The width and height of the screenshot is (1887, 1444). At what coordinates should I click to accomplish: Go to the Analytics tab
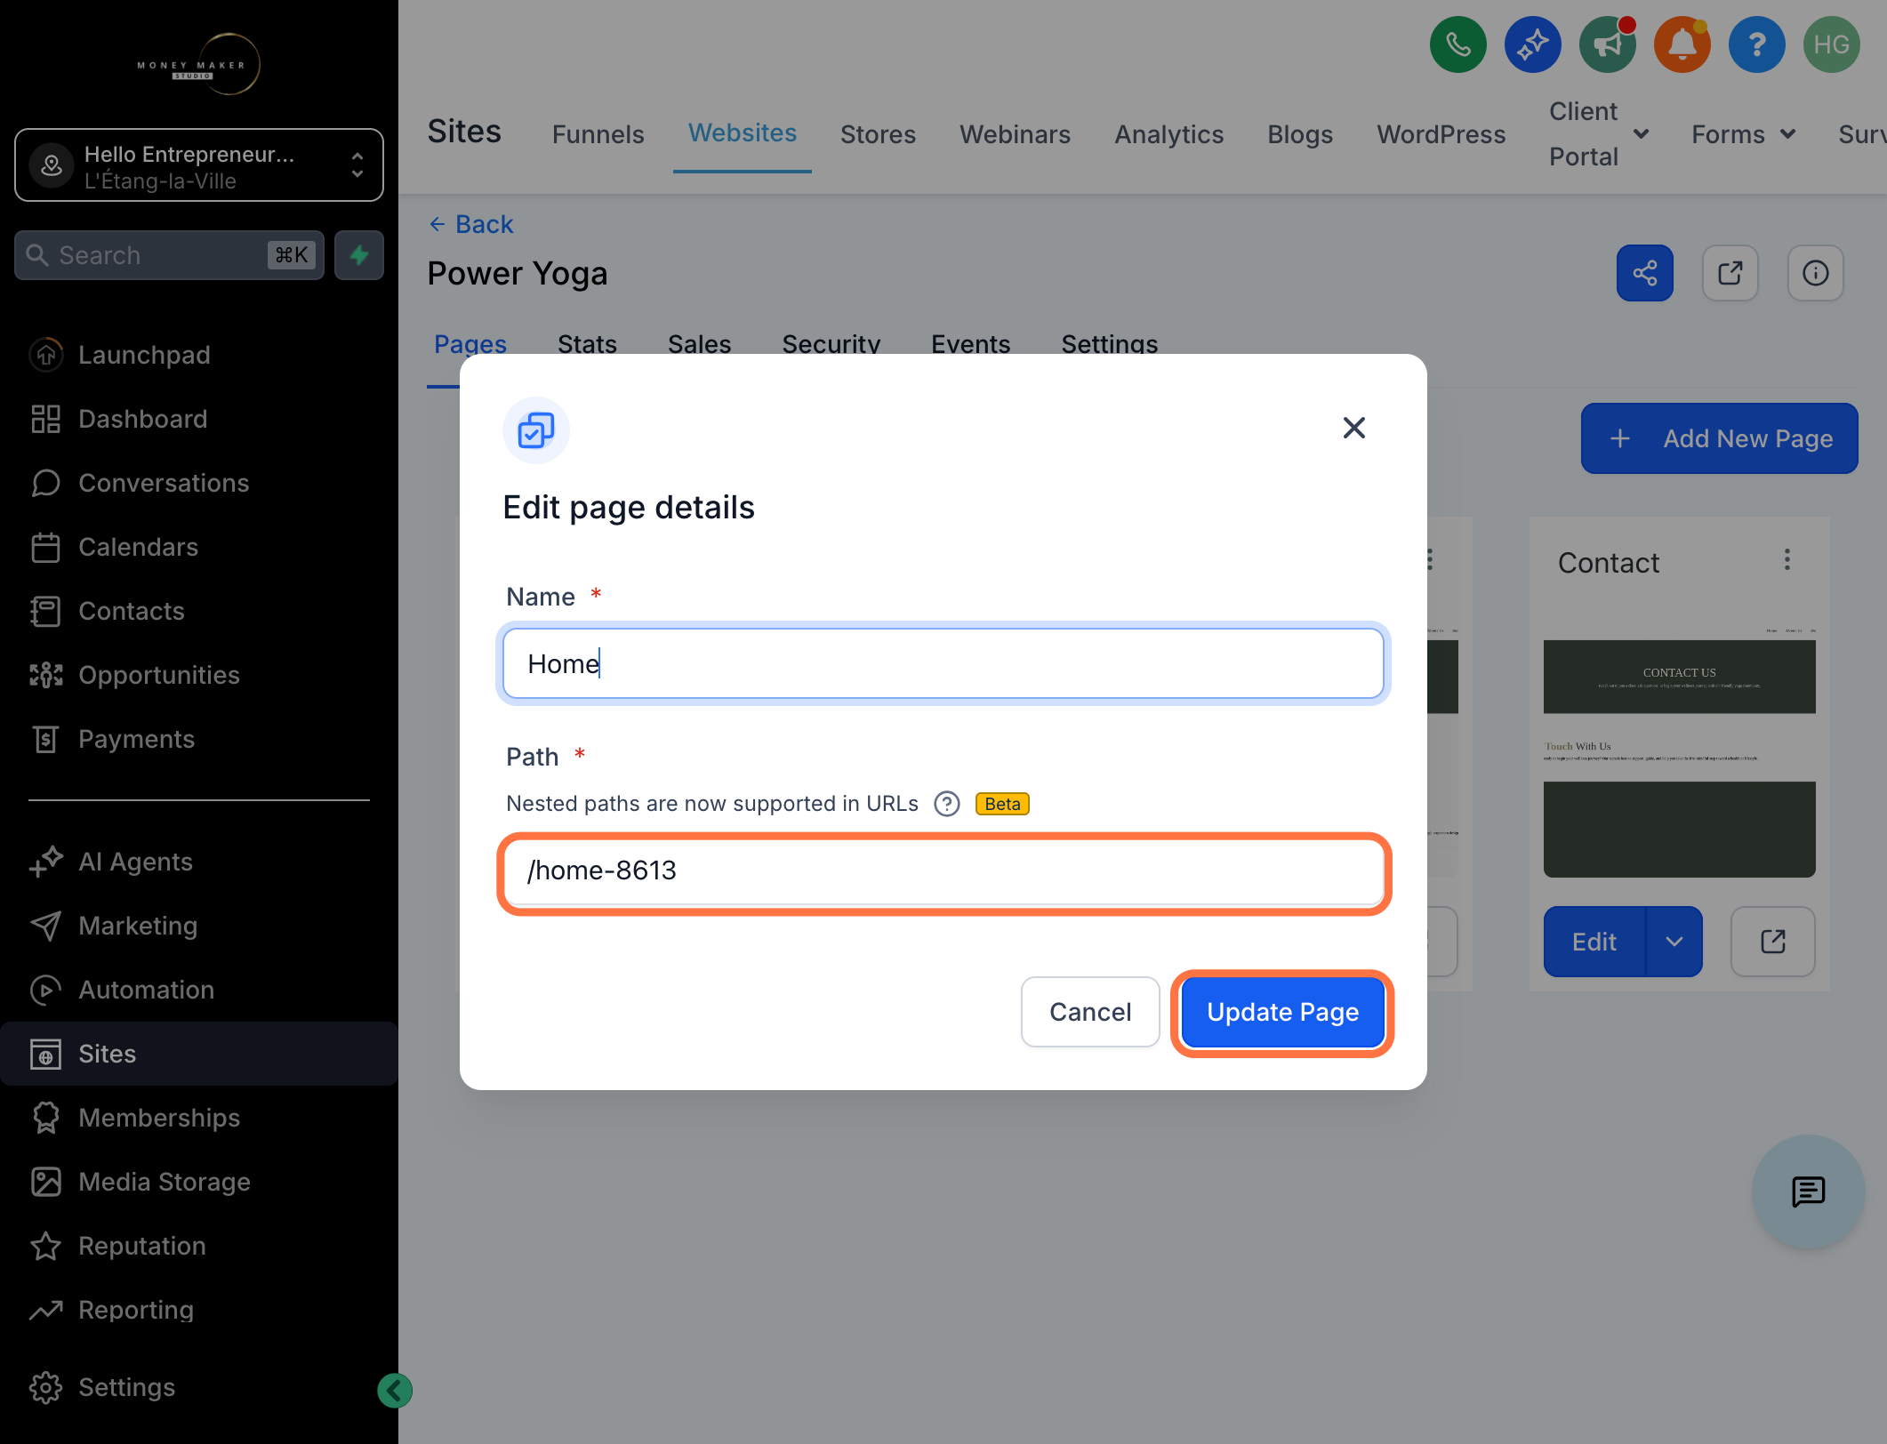(x=1168, y=134)
